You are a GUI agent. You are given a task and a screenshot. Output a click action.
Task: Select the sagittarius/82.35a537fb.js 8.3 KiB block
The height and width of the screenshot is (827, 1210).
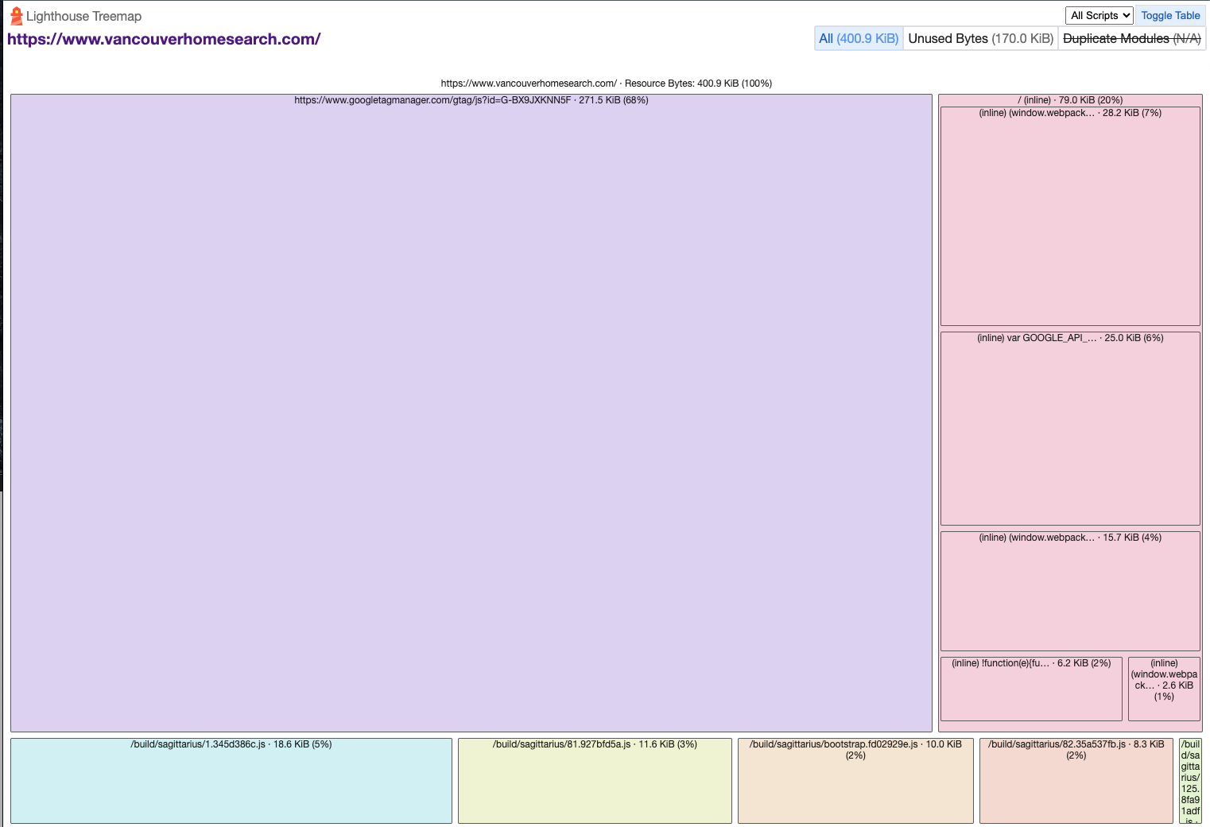coord(1076,781)
